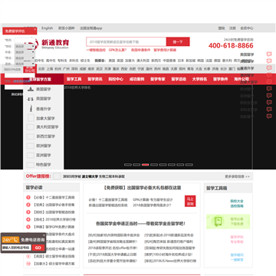Close the 免费留学评估 popup

click(x=35, y=29)
